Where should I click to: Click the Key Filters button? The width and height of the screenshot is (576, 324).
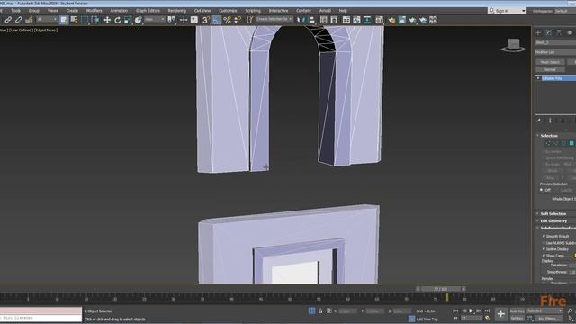point(548,319)
